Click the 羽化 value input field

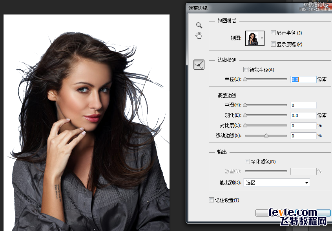click(x=303, y=115)
